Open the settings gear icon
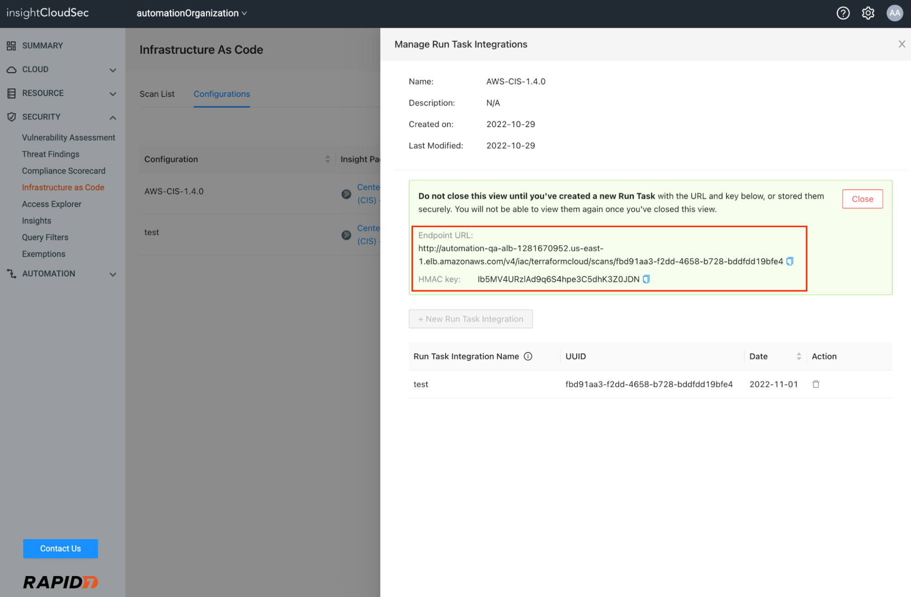Screen dimensions: 911x597 (x=868, y=13)
